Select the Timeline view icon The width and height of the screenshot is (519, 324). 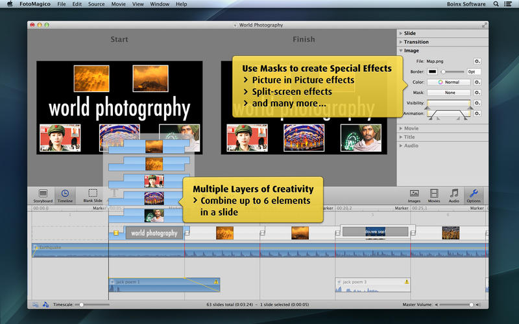(66, 196)
